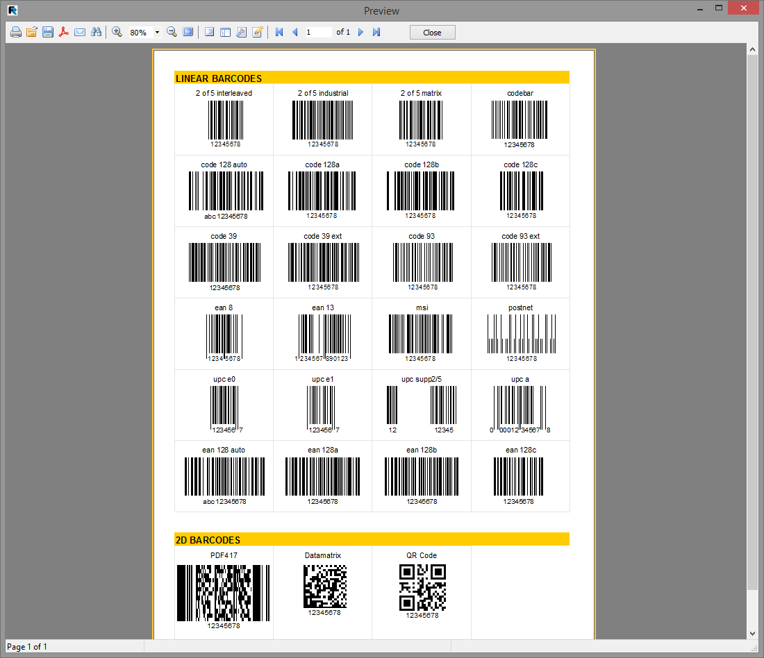Click the 'ean 128c' label
Image resolution: width=764 pixels, height=658 pixels.
pyautogui.click(x=521, y=450)
